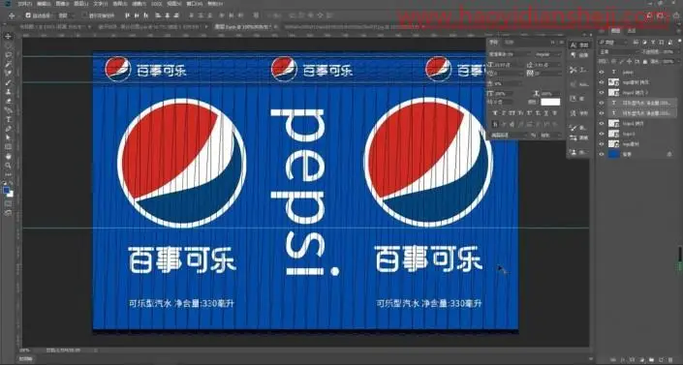Toggle Show Transform Controls checkbox

point(85,15)
